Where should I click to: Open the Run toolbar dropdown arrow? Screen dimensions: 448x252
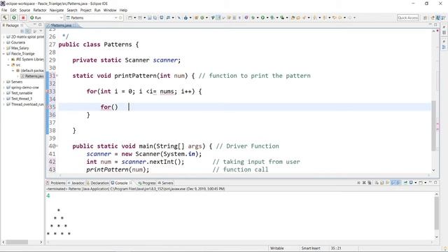pos(267,17)
